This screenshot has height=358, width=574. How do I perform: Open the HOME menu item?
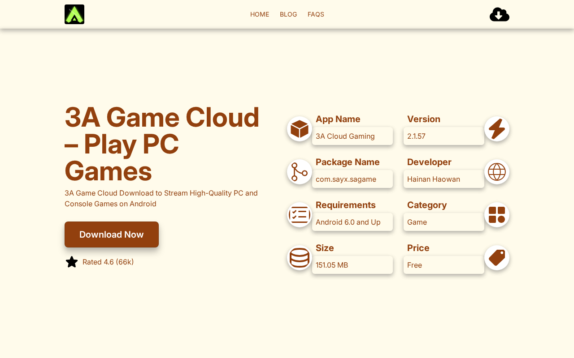pos(260,14)
